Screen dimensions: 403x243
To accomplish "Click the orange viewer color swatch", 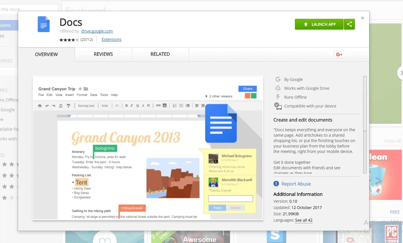I will pos(247,96).
